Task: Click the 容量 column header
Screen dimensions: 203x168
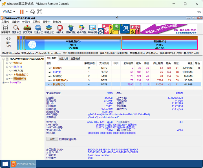Action: coord(187,63)
